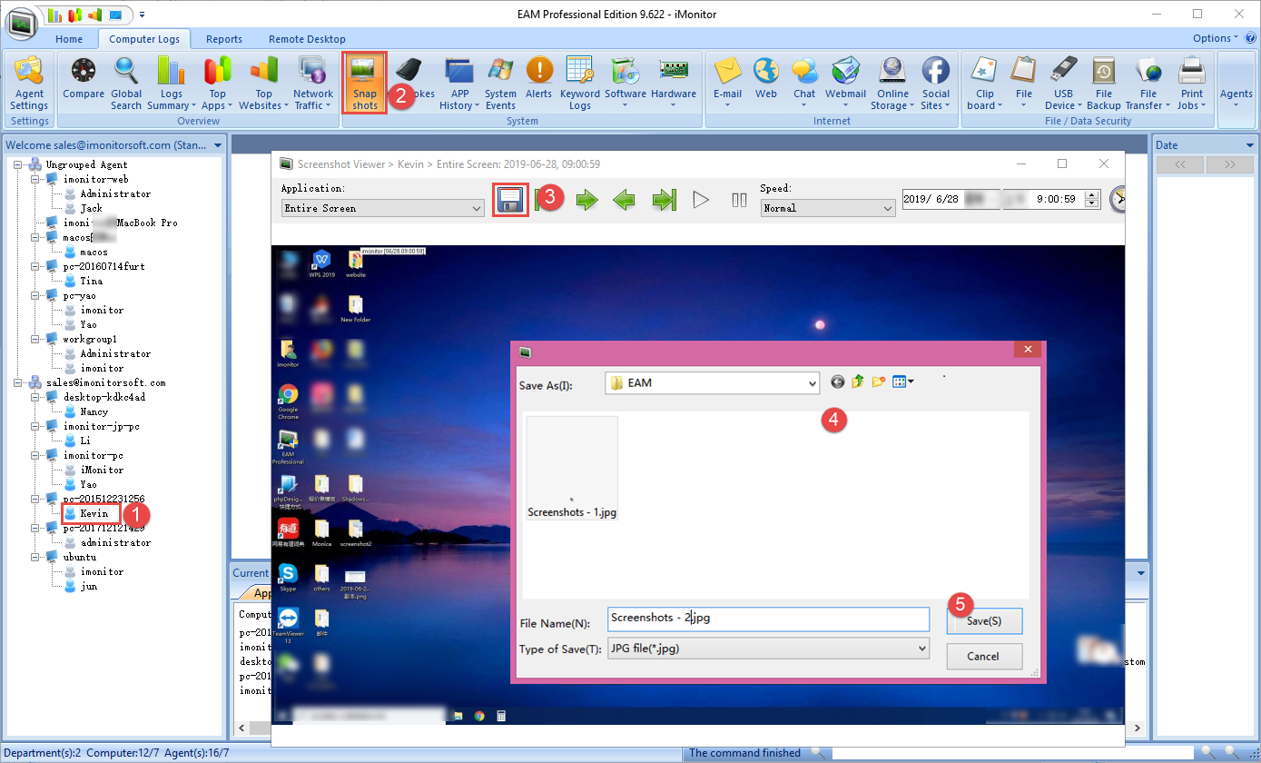This screenshot has height=763, width=1261.
Task: Open the E-mail logs dropdown
Action: [x=727, y=100]
